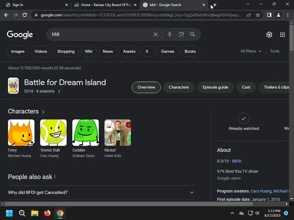Search by image with Google Lens

[x=181, y=34]
